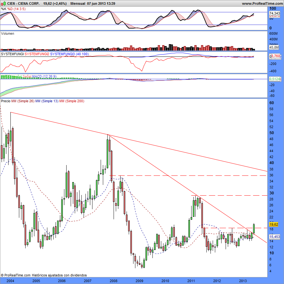The image size is (284, 284).
Task: Click the red SYSTEMFUNGI2 indicator label
Action: [x=37, y=54]
